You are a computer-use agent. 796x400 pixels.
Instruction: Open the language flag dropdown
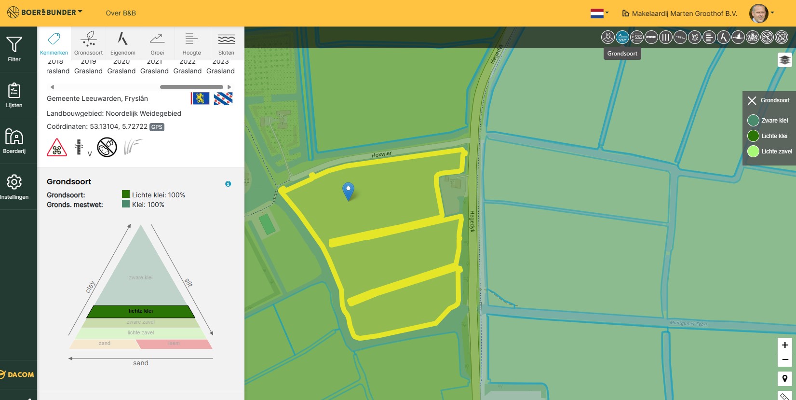599,14
